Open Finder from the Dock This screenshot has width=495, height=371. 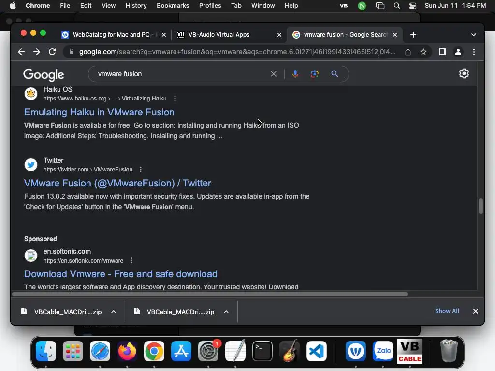(x=46, y=351)
